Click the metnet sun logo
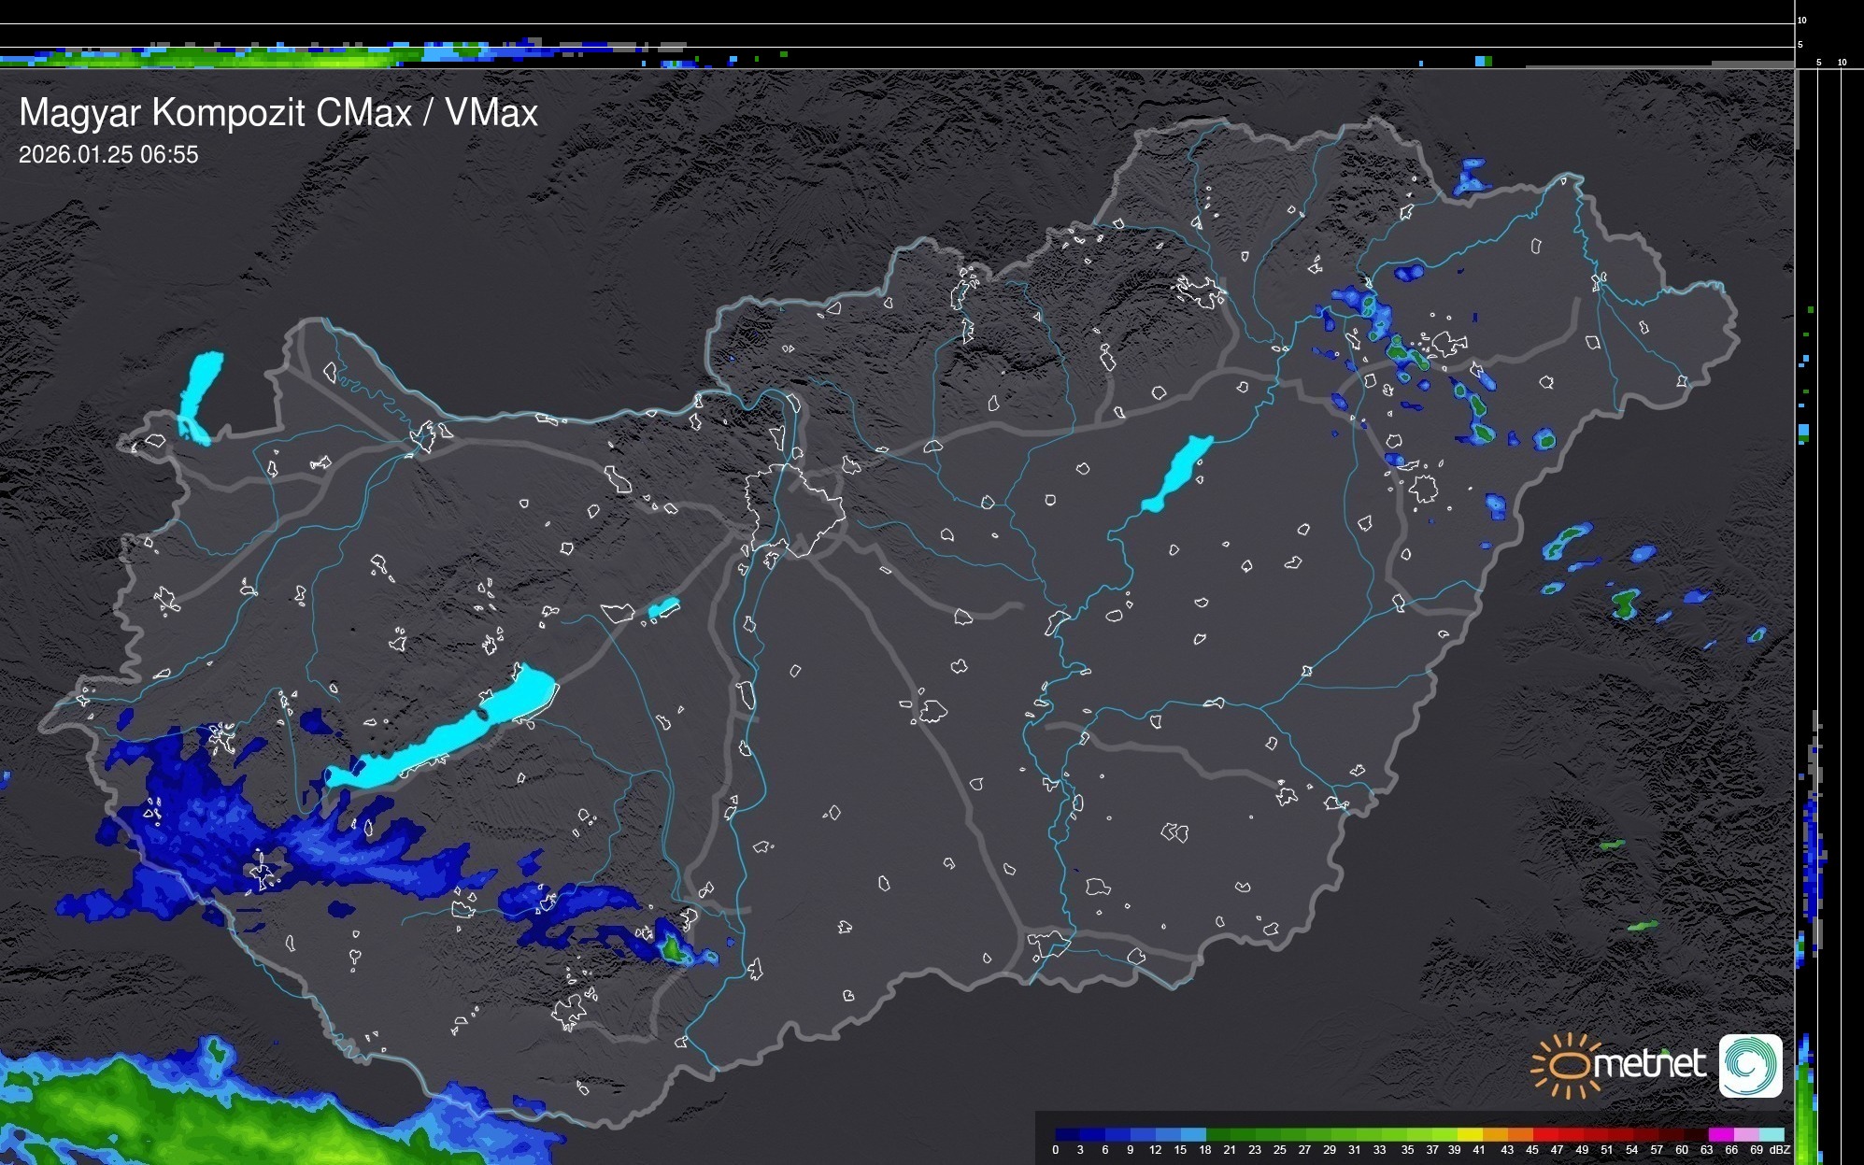 (1567, 1065)
